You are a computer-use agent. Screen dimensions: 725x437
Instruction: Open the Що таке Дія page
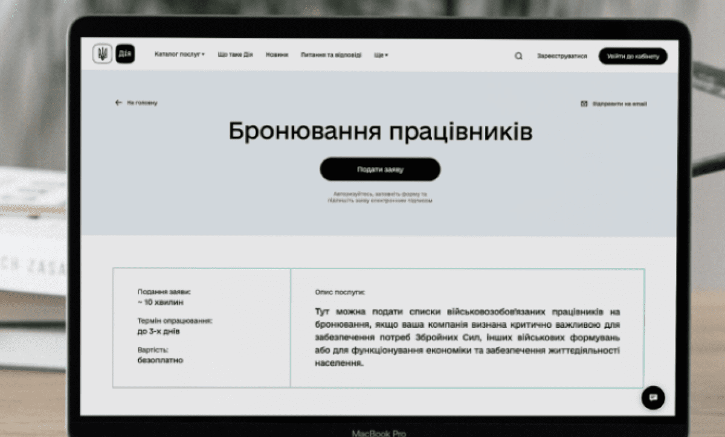235,55
